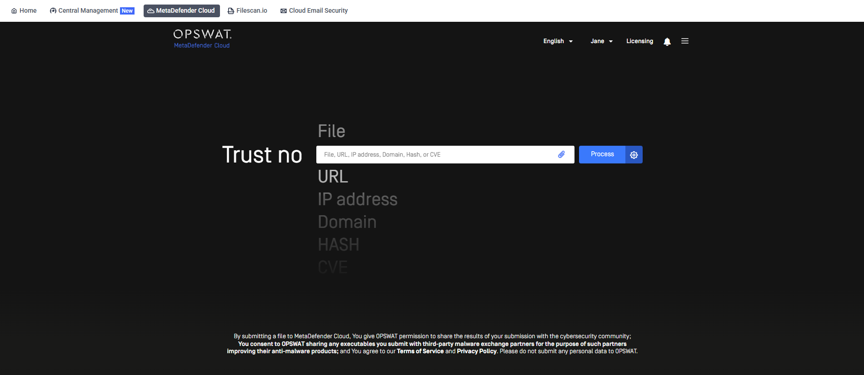864x375 pixels.
Task: Open the Home tab
Action: [24, 10]
